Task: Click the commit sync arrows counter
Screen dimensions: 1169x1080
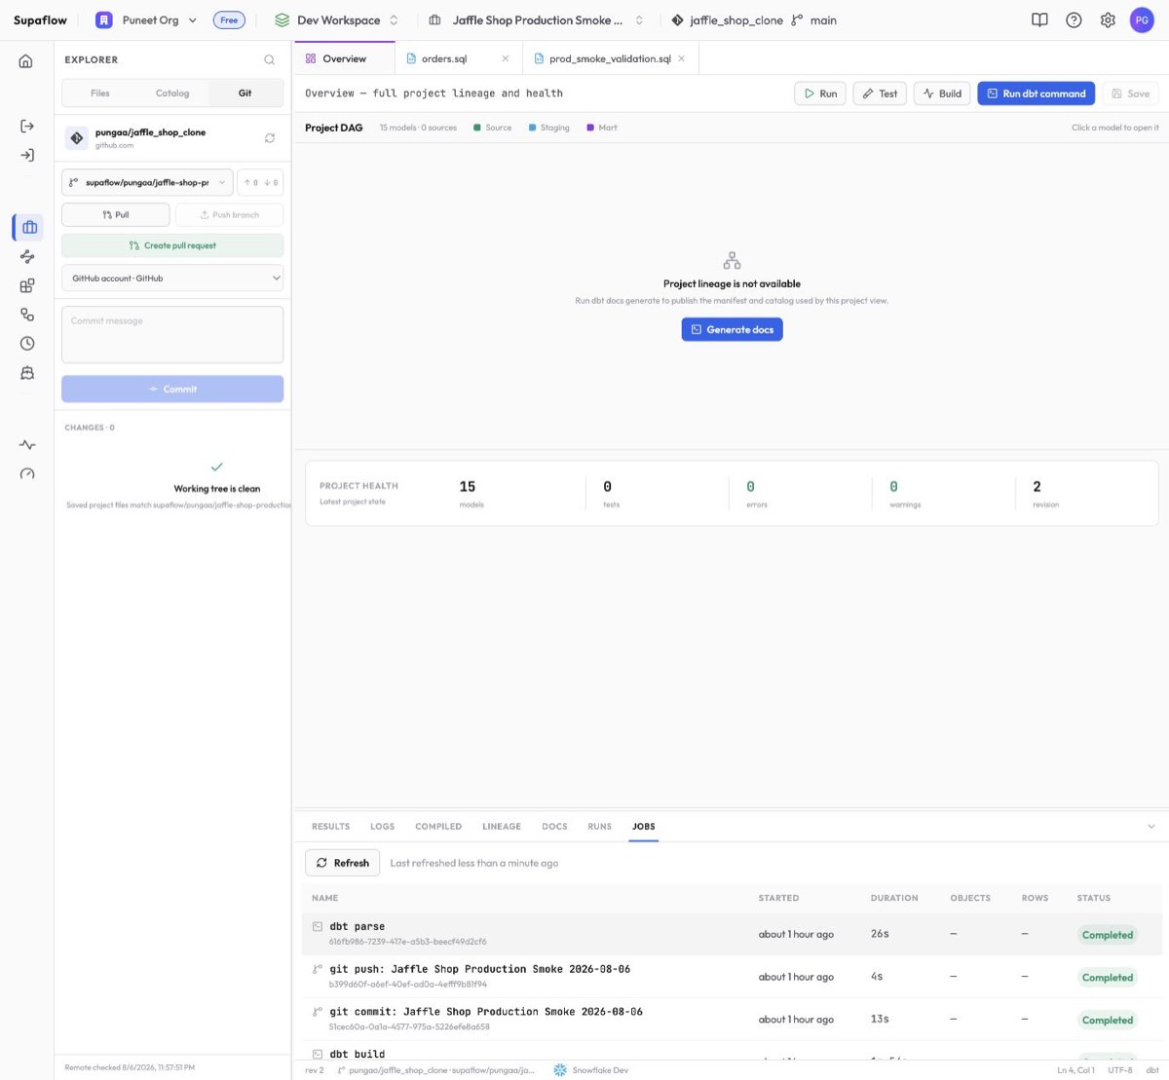Action: pyautogui.click(x=260, y=182)
